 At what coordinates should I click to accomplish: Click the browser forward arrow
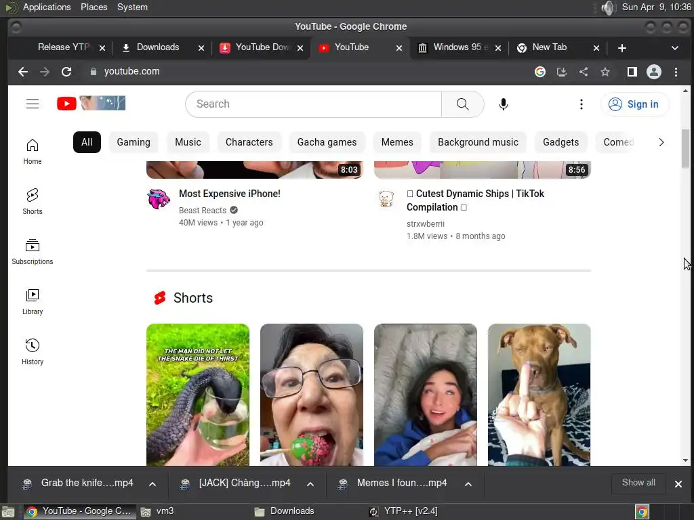45,72
